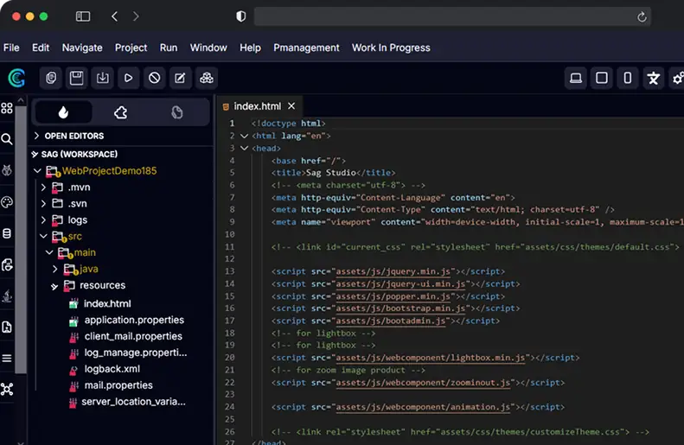
Task: Open the Project menu
Action: 131,48
